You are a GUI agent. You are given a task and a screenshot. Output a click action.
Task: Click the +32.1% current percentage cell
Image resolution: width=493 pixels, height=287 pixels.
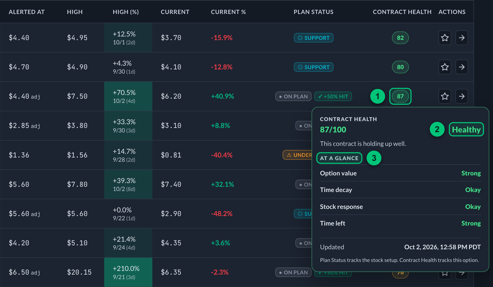tap(223, 184)
